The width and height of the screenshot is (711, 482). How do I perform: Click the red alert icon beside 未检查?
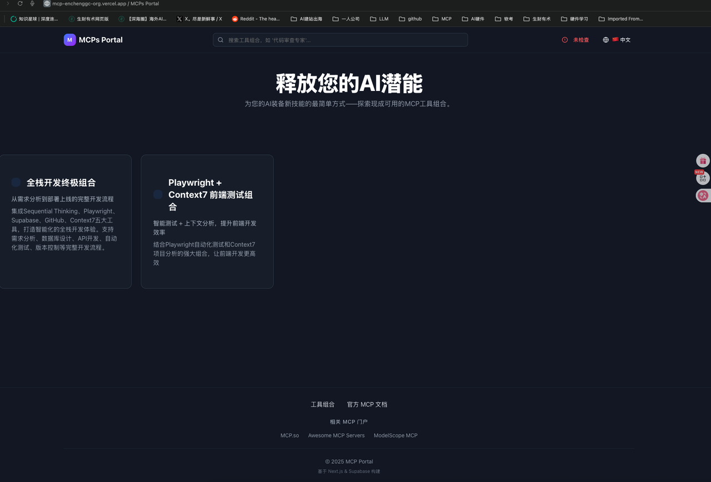[x=565, y=40]
